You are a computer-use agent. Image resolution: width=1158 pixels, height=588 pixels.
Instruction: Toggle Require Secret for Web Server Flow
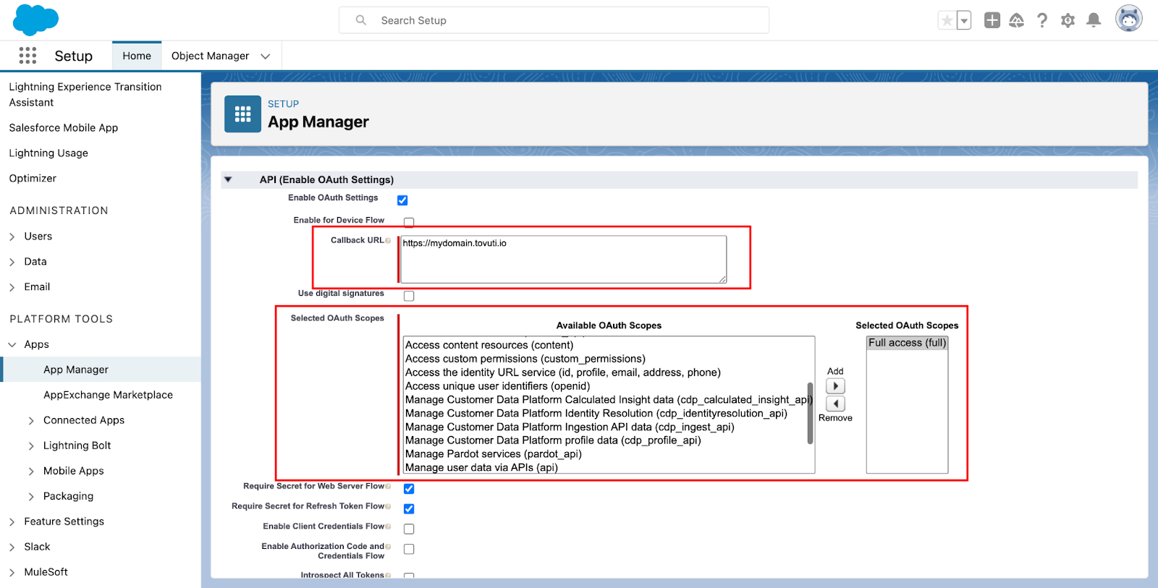(409, 489)
